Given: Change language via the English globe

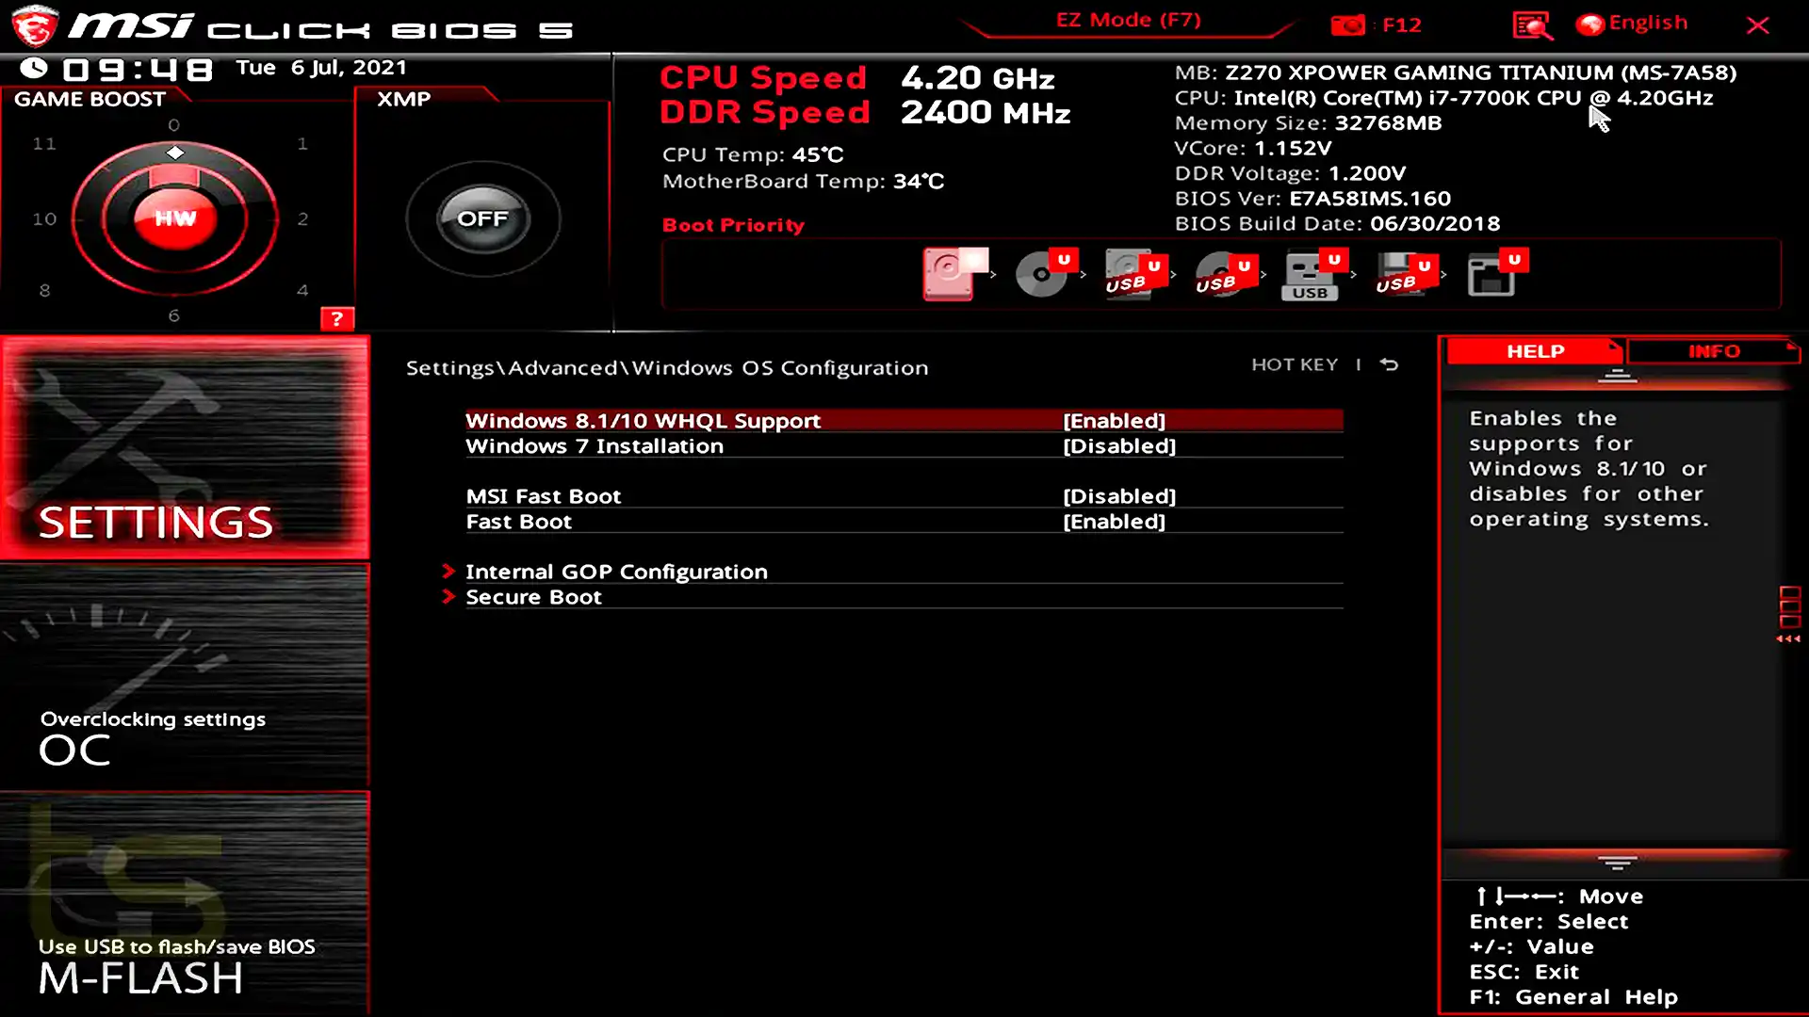Looking at the screenshot, I should (1632, 24).
